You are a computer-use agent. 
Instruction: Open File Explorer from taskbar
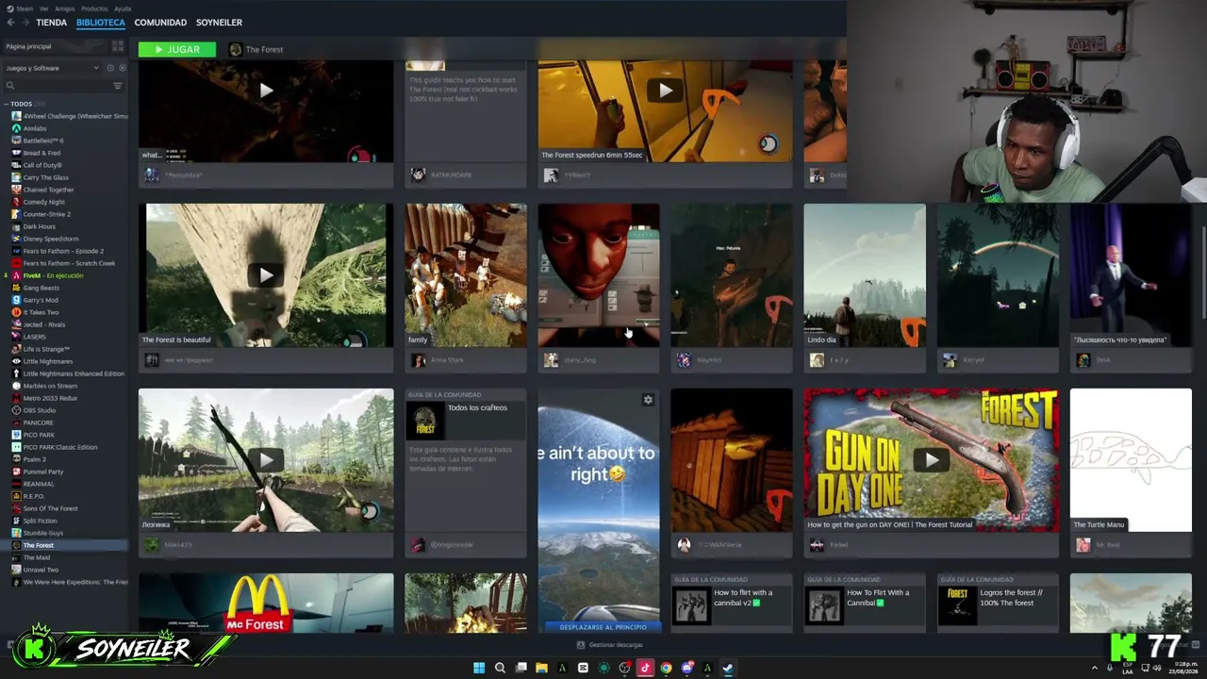coord(541,668)
